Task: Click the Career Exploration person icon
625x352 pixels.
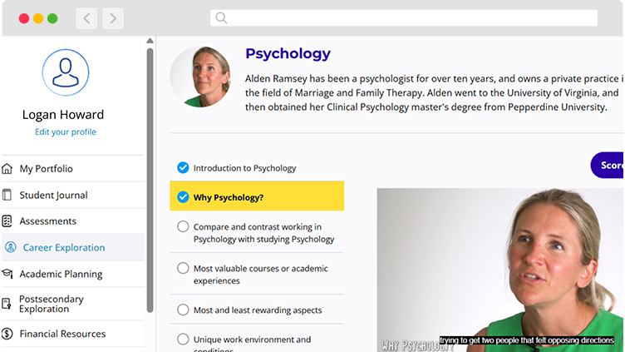Action: 11,247
